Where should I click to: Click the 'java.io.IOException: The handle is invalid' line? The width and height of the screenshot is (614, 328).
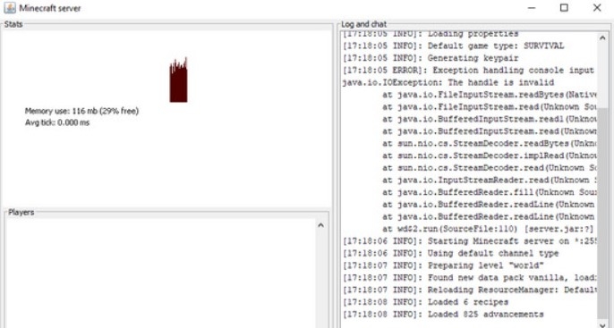pos(448,82)
